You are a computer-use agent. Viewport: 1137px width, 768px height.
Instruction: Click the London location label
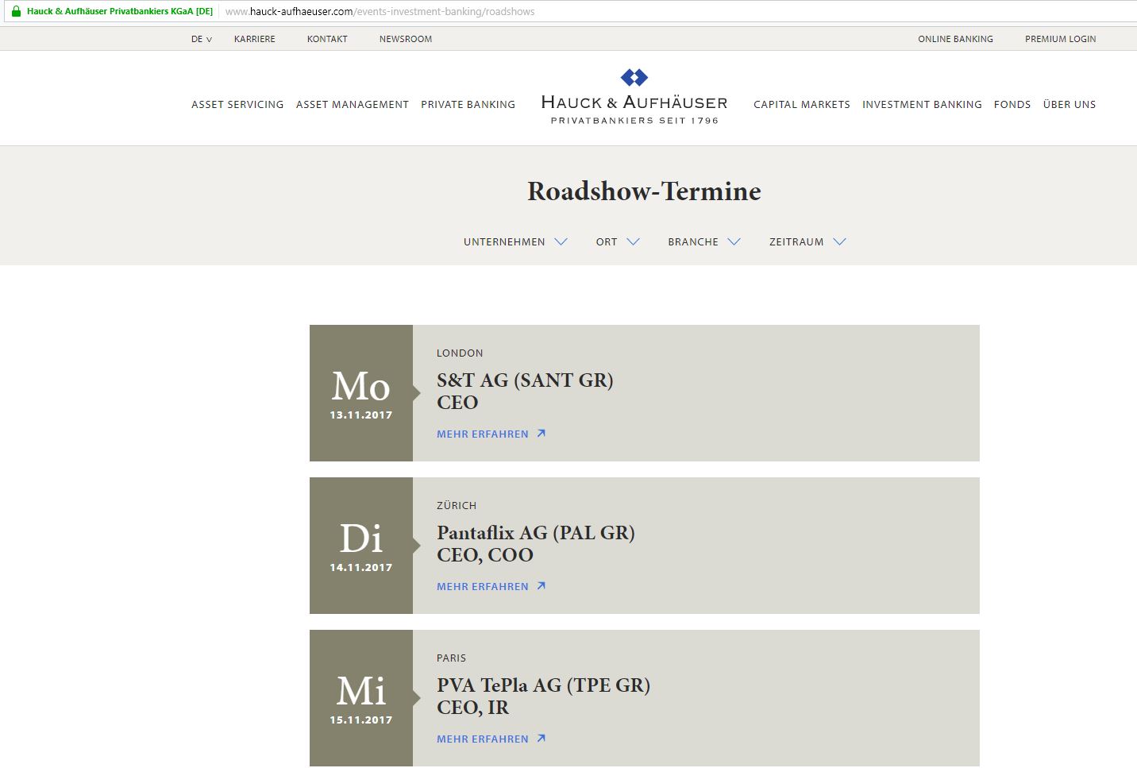[x=460, y=353]
